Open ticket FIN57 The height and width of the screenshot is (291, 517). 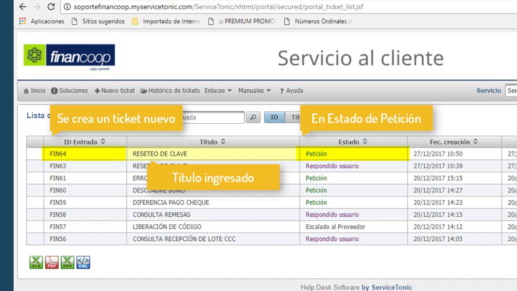coord(58,227)
